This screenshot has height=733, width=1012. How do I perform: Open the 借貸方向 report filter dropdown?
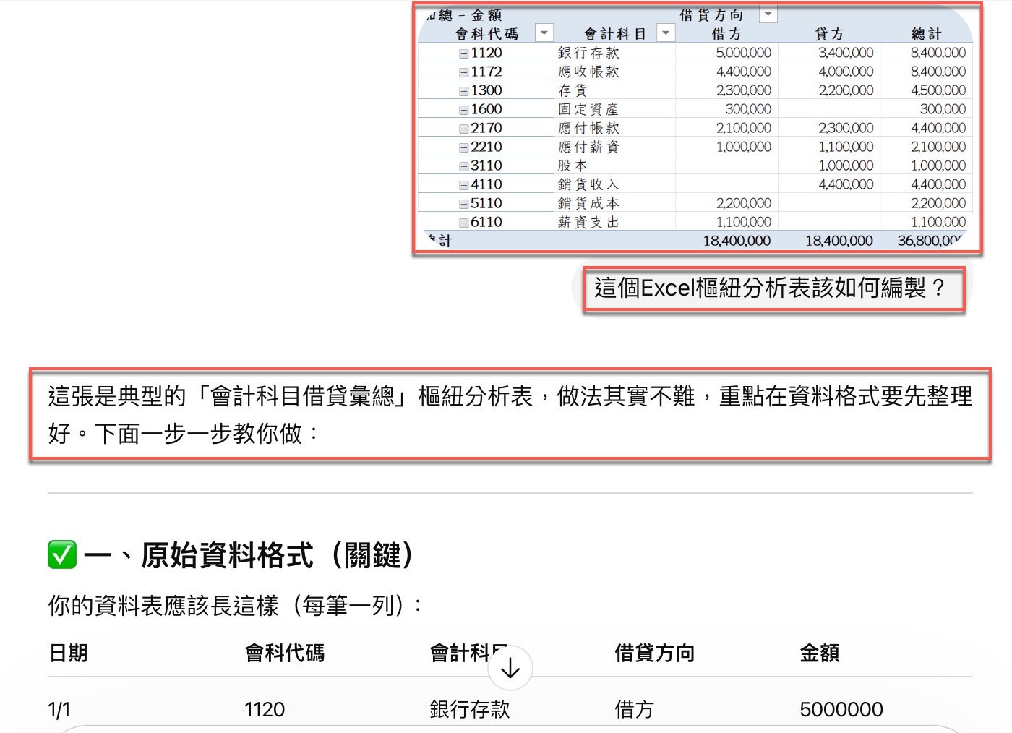(x=768, y=14)
